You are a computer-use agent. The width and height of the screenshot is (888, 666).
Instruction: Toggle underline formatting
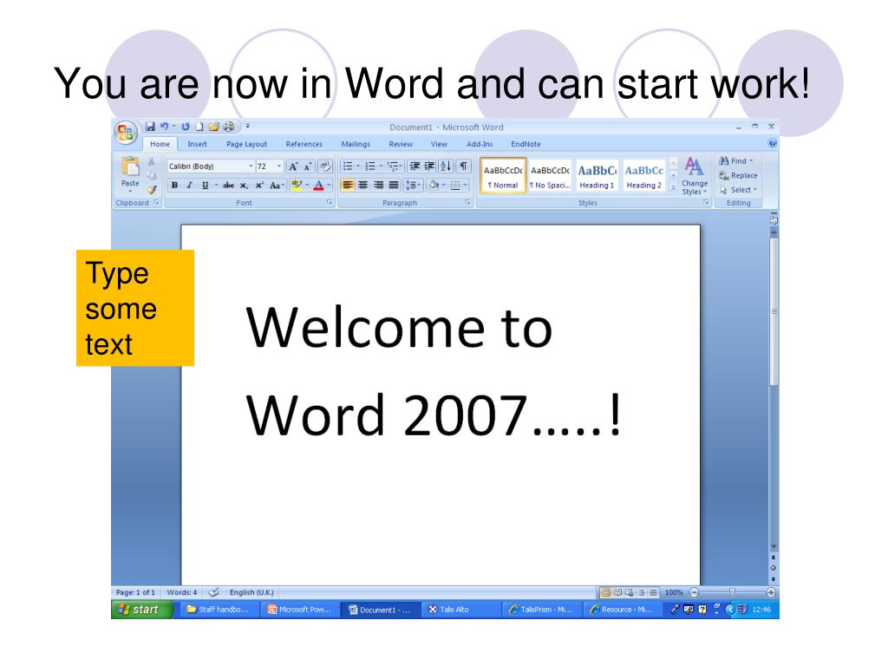coord(205,186)
